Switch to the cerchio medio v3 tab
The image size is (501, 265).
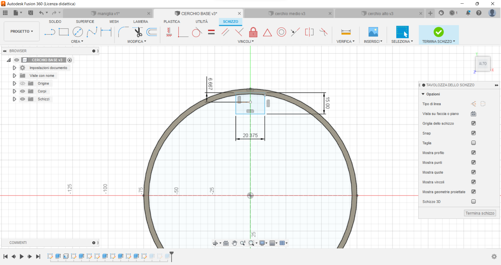[289, 13]
